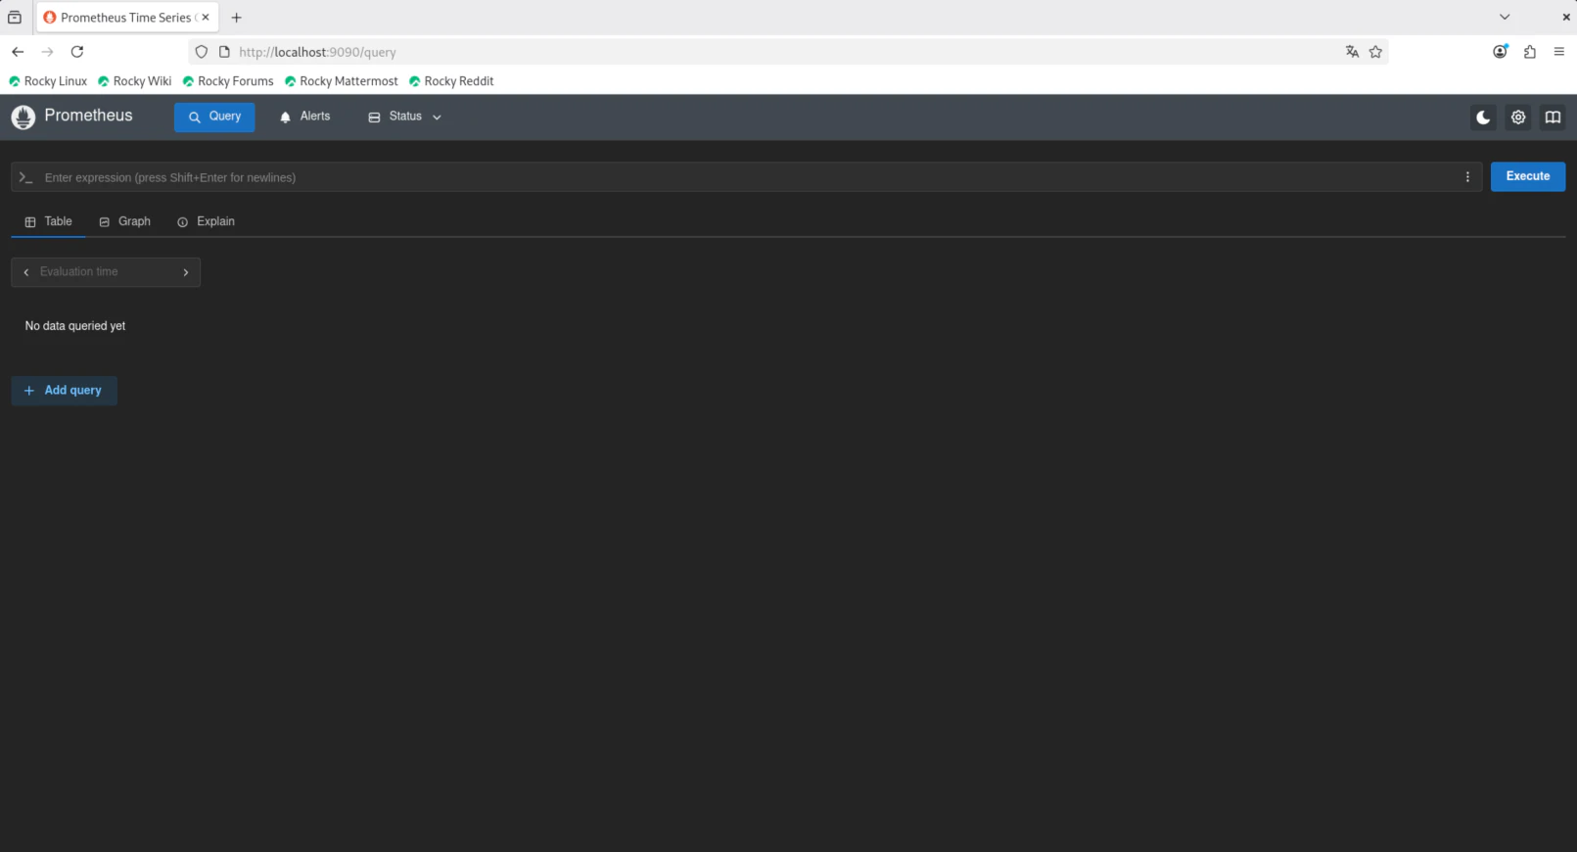
Task: Click the site security shield icon
Action: coord(202,52)
